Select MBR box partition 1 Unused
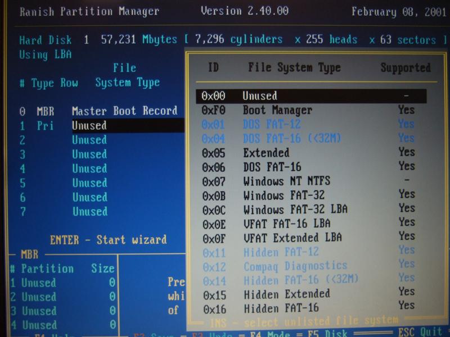 (63, 283)
